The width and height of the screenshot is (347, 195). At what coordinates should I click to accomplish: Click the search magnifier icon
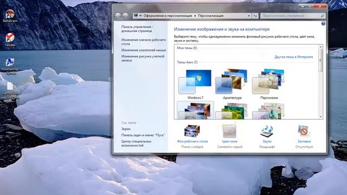(322, 16)
